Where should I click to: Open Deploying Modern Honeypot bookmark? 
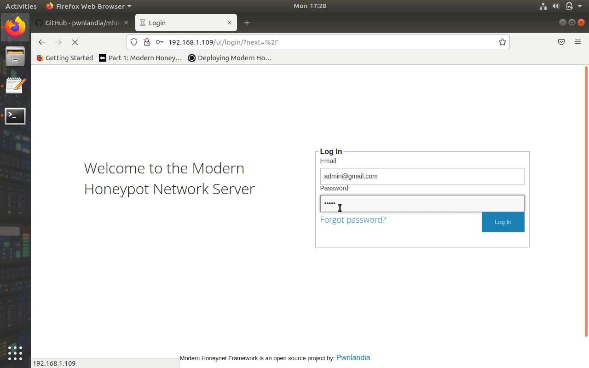click(x=230, y=58)
